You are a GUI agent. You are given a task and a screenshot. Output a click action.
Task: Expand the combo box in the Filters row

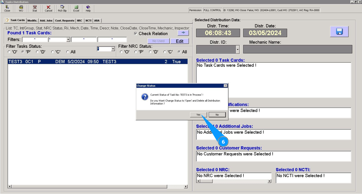pos(68,40)
